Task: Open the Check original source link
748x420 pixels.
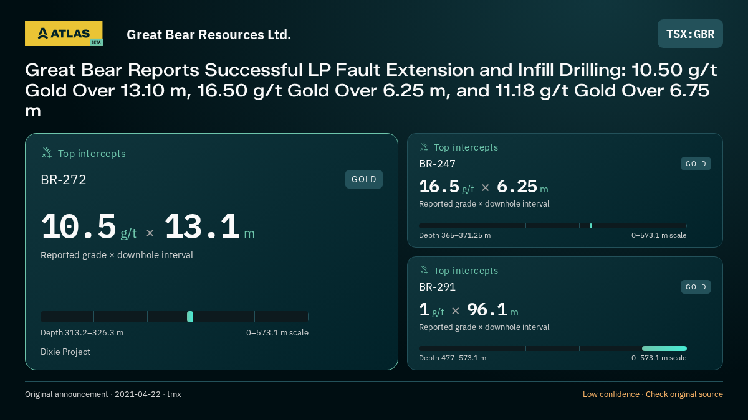Action: click(684, 394)
